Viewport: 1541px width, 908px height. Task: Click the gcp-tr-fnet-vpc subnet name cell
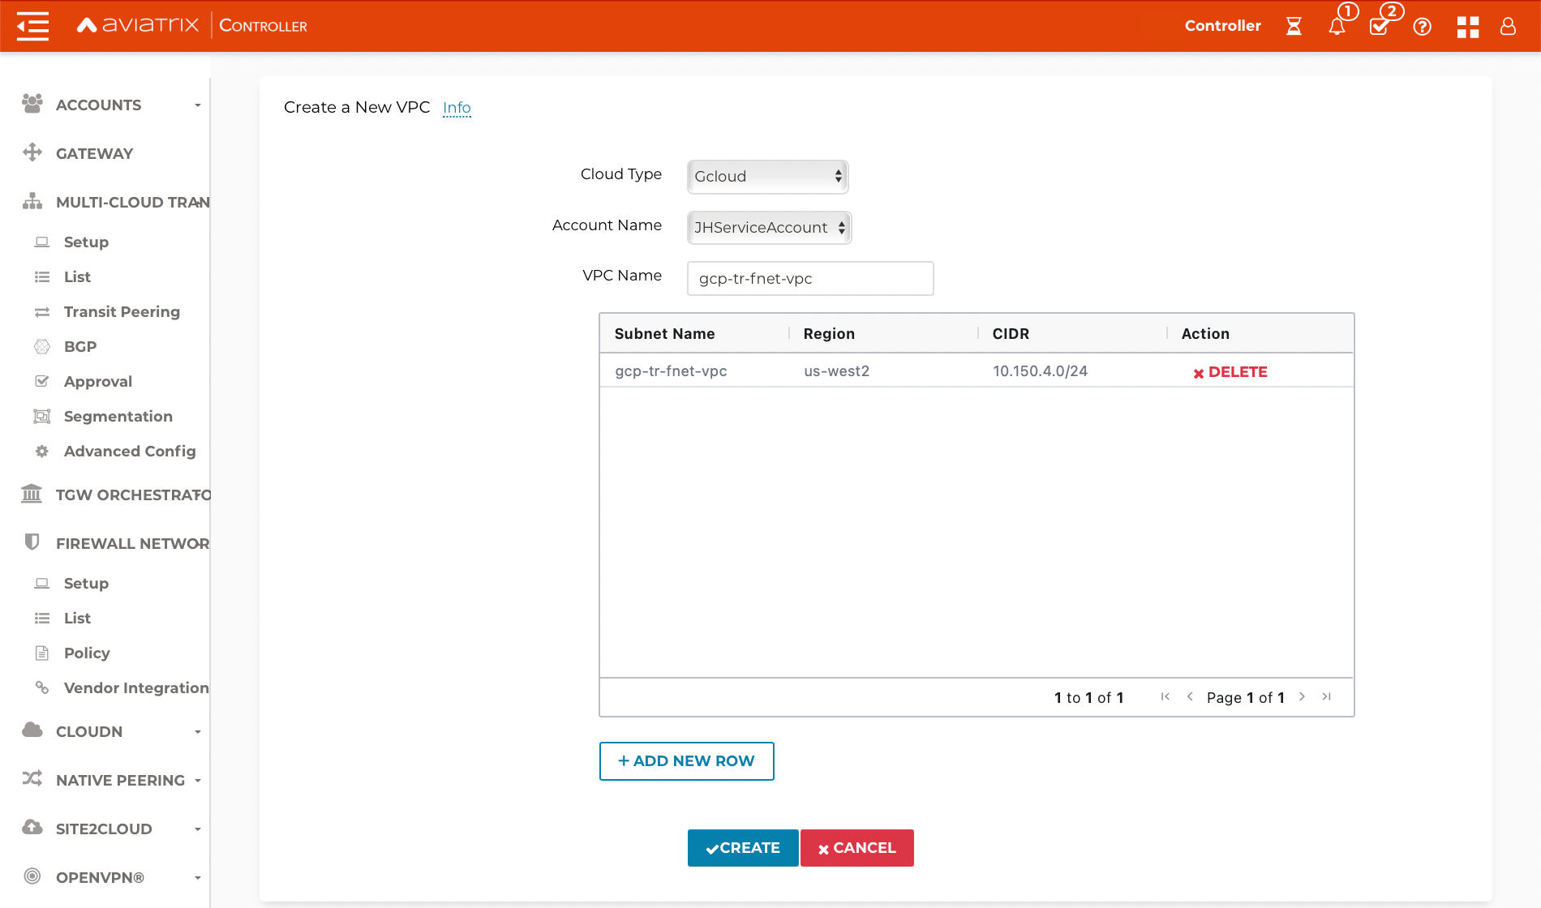click(671, 371)
